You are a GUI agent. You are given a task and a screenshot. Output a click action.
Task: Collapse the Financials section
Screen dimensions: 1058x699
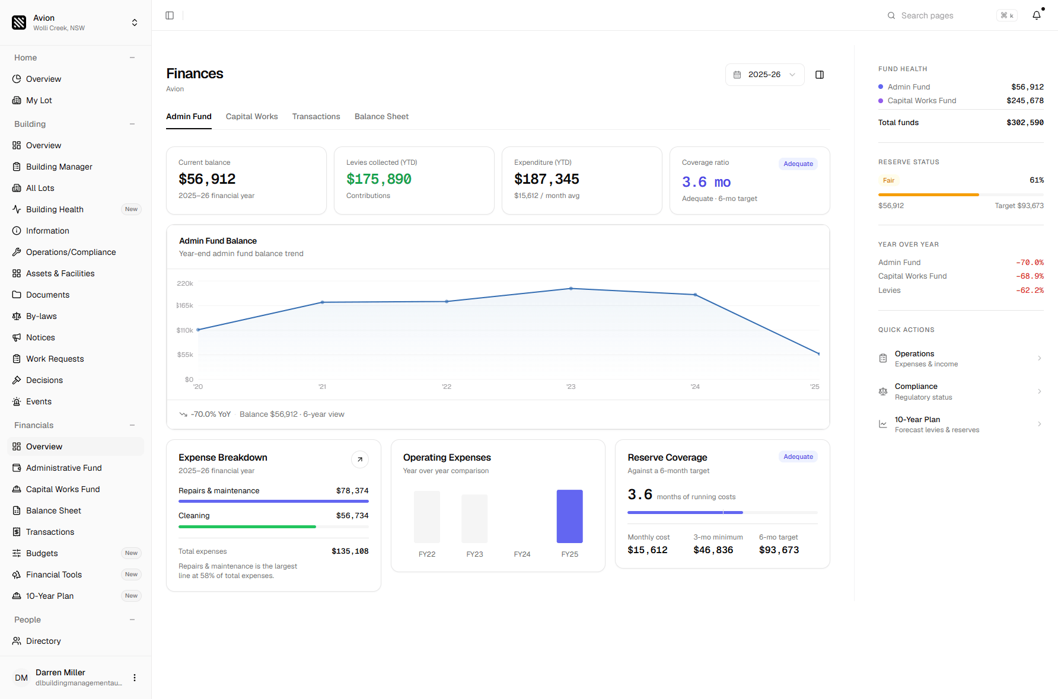pos(132,425)
